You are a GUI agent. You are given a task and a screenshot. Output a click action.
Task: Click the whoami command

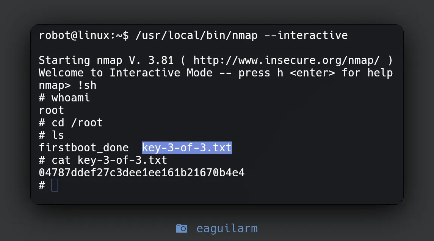click(71, 98)
